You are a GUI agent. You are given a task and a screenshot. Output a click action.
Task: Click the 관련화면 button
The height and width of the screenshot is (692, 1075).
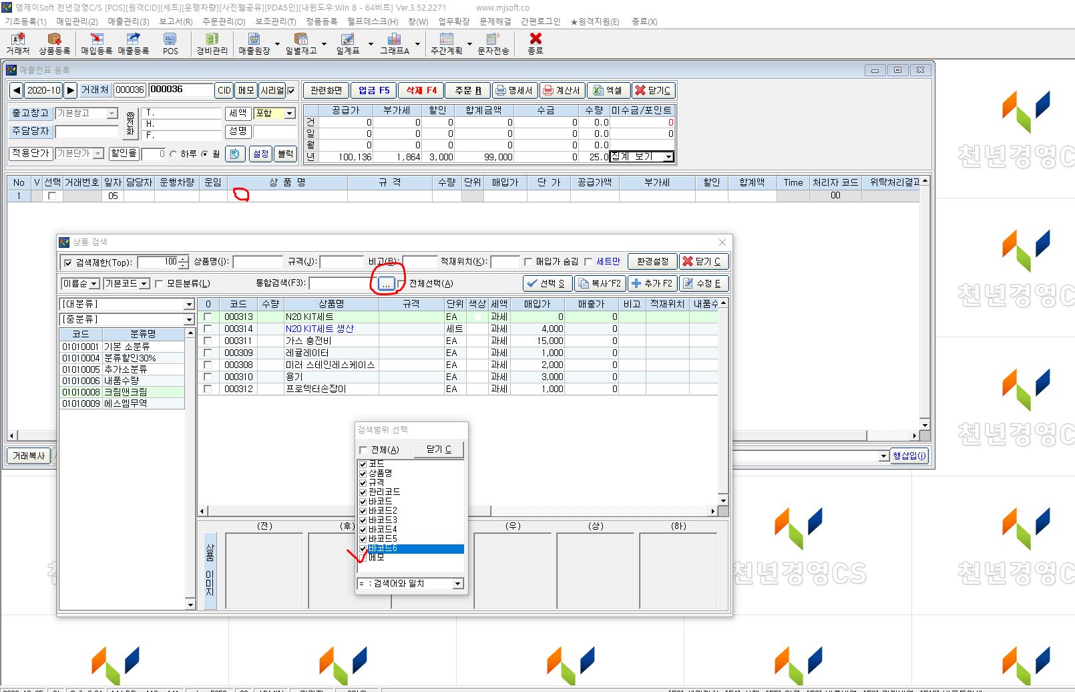click(x=327, y=90)
